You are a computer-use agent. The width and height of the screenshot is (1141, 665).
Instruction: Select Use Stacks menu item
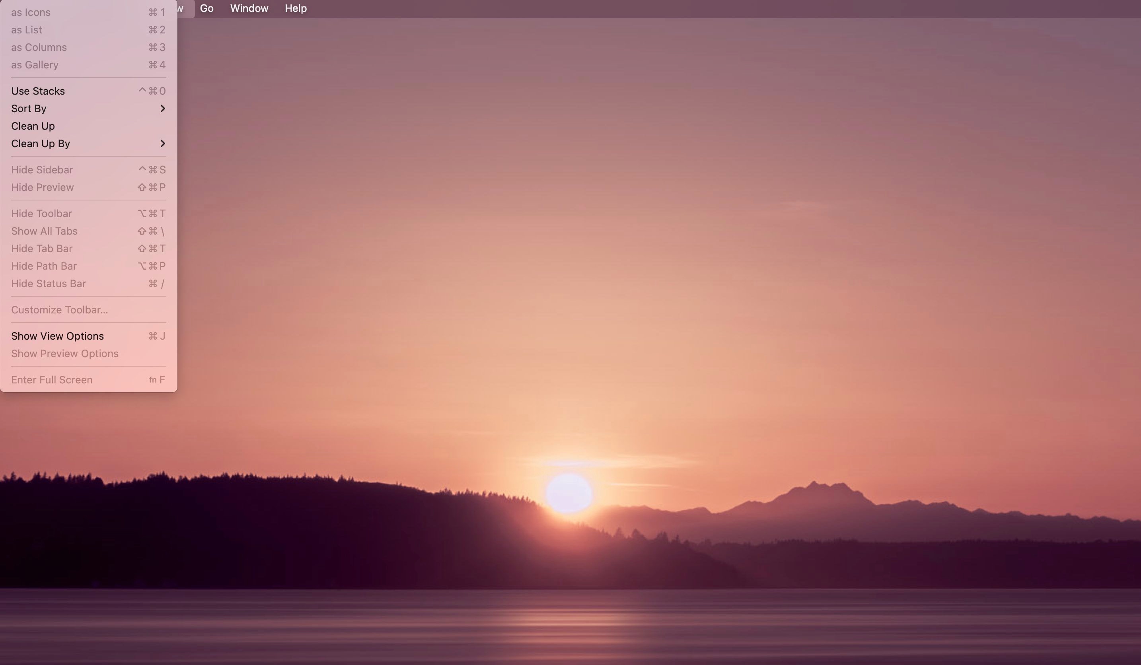(x=38, y=91)
